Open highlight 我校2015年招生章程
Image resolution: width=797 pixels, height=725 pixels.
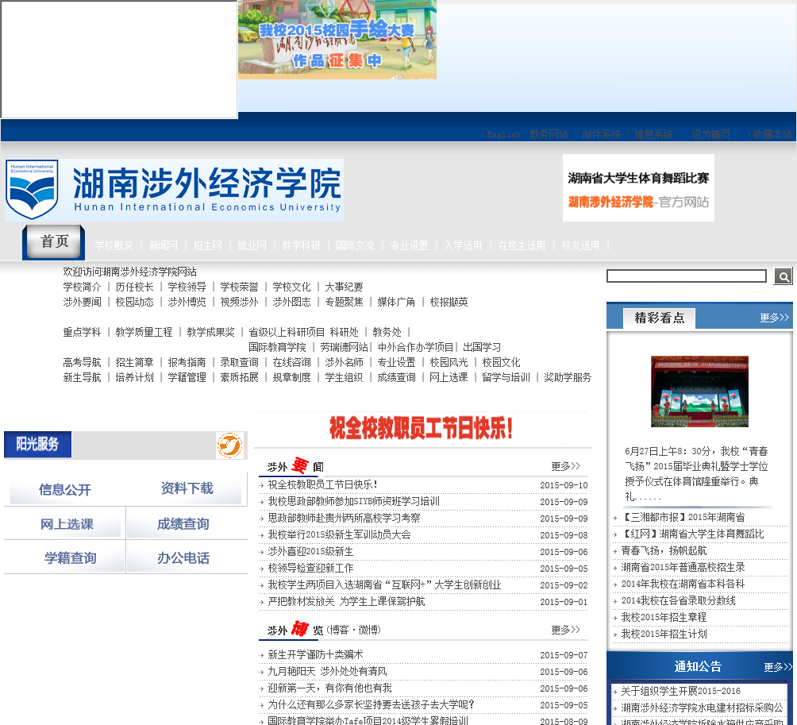664,617
